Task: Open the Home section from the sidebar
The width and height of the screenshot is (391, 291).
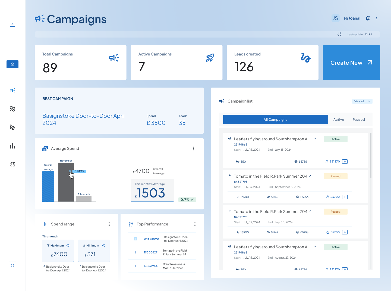Action: 12,64
